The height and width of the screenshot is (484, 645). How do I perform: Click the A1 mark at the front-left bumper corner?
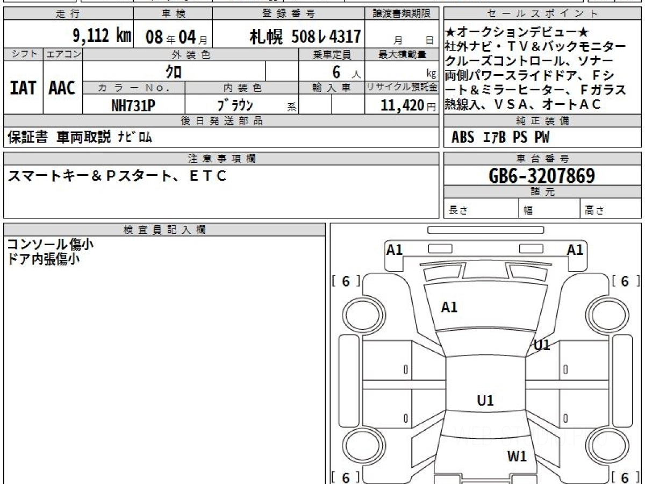[395, 250]
